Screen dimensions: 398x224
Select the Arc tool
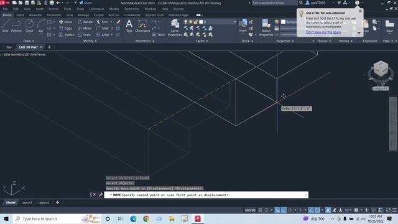point(41,26)
